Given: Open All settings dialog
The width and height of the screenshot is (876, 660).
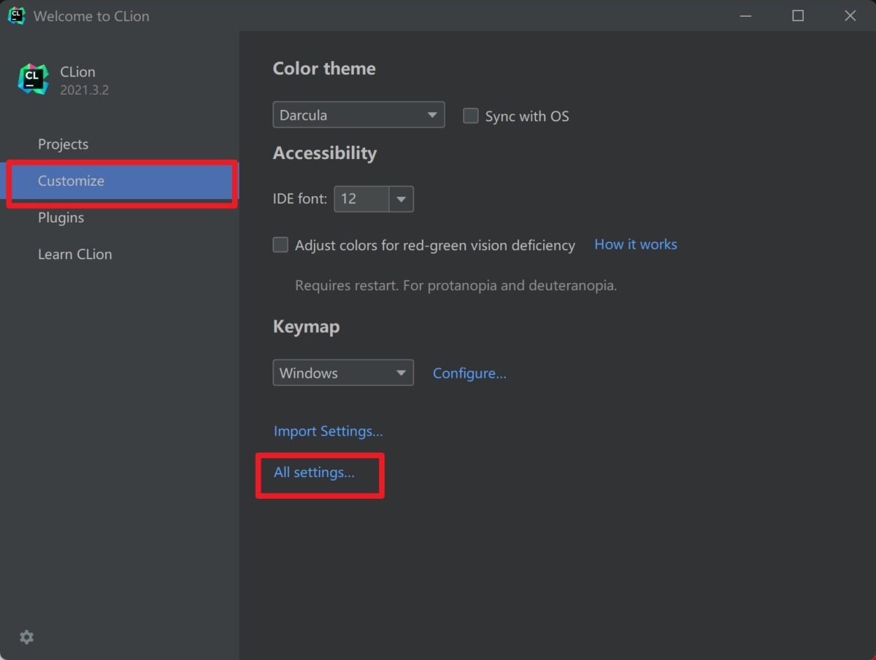Looking at the screenshot, I should [314, 473].
